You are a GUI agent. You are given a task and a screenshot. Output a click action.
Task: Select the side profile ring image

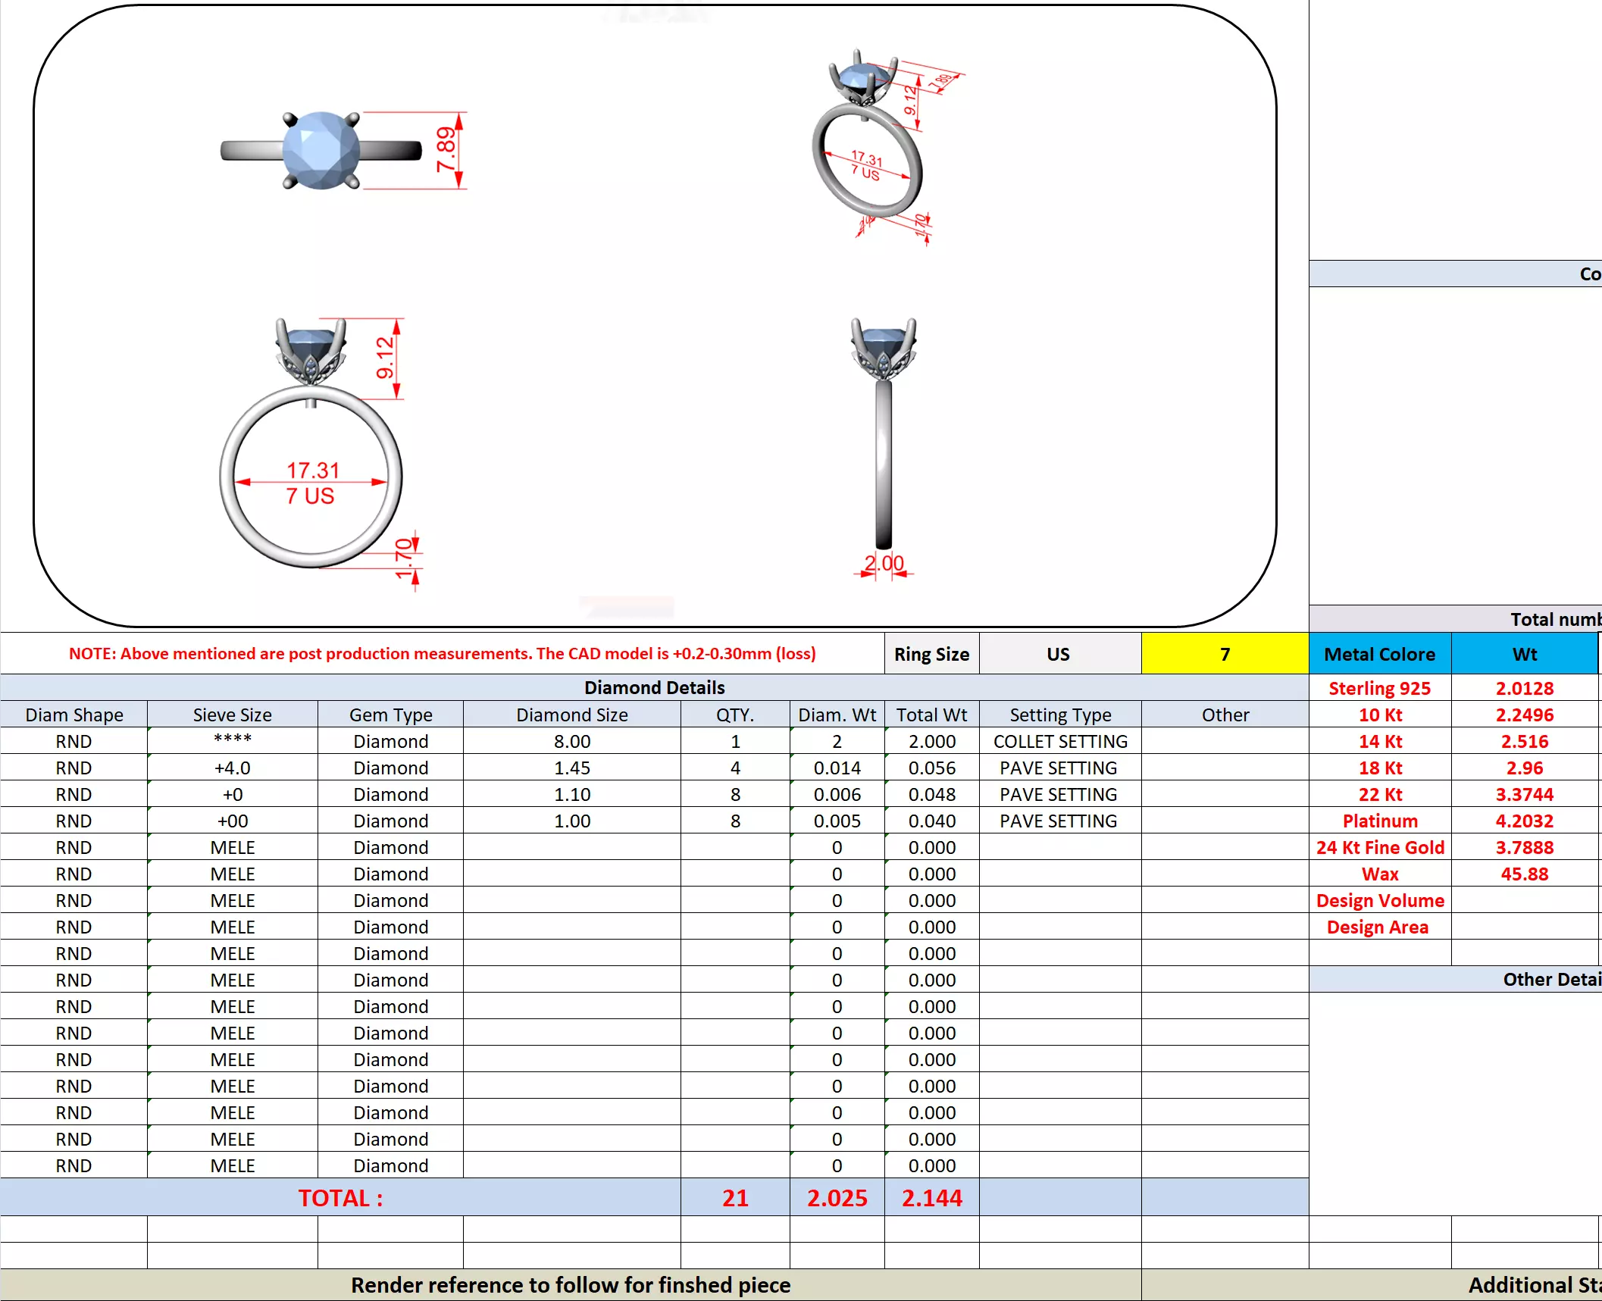(883, 436)
